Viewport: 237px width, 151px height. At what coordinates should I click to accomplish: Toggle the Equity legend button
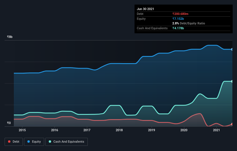click(34, 142)
